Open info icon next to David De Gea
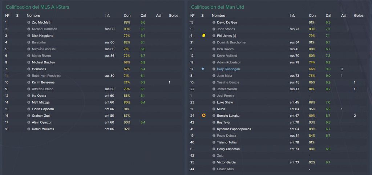The height and width of the screenshot is (175, 372). (x=214, y=22)
